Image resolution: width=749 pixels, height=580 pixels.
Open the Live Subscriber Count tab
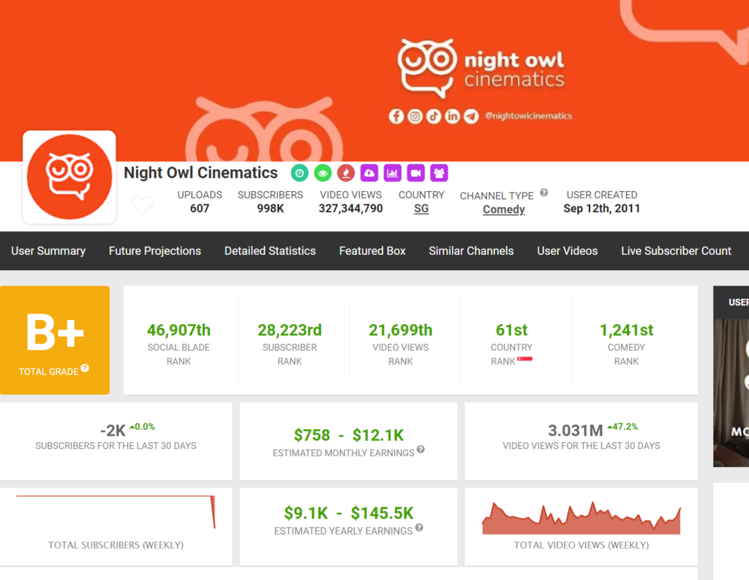(x=676, y=251)
